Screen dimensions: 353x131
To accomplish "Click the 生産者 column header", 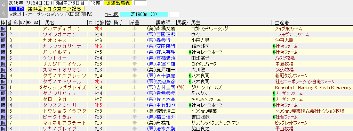I will (282, 23).
